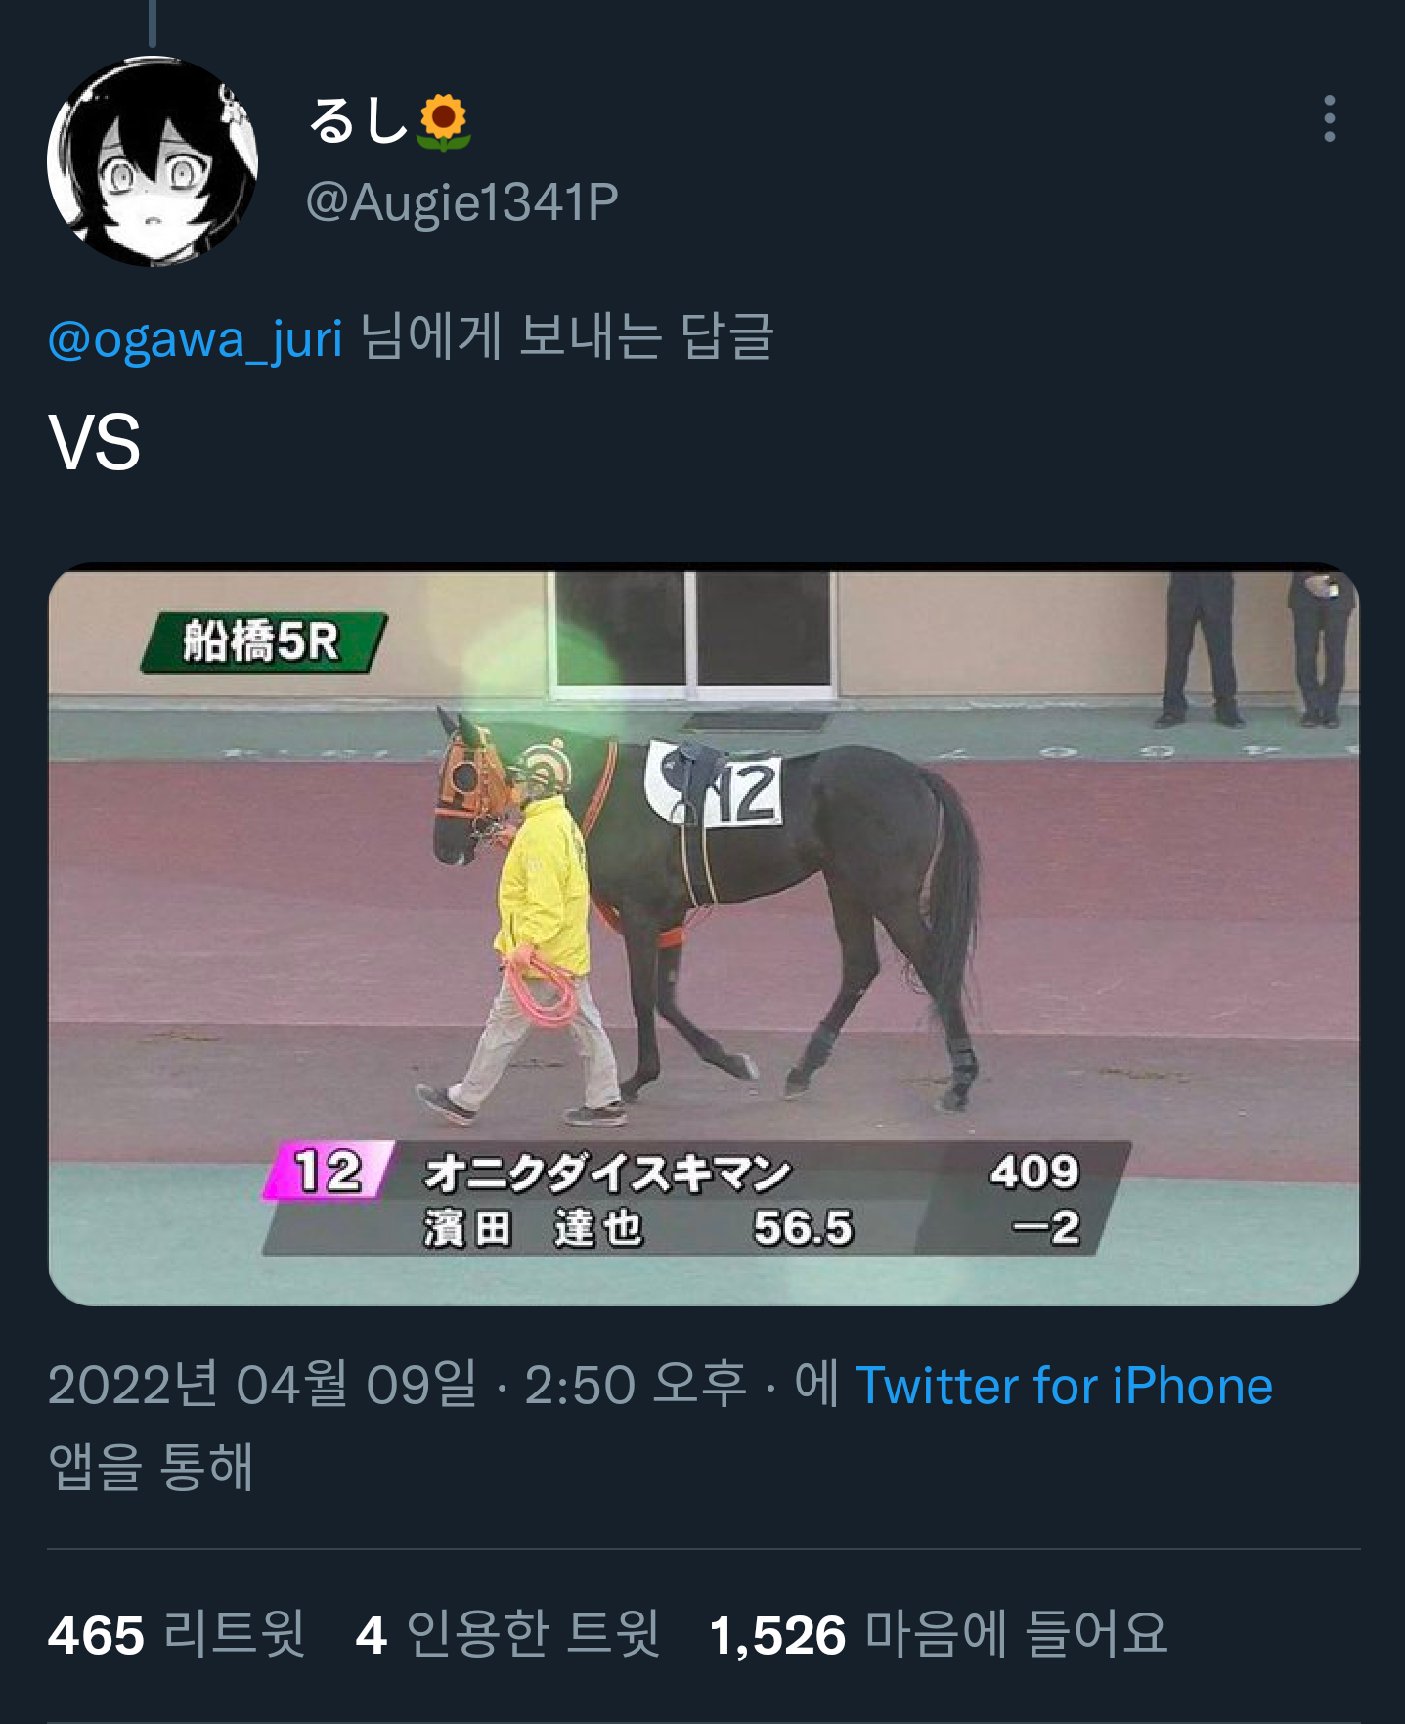View the 4 인용한 트윗 list
The width and height of the screenshot is (1405, 1724).
pos(507,1634)
